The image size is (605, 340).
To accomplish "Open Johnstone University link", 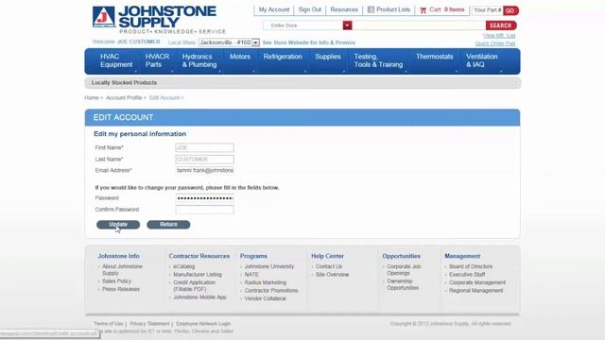I will pyautogui.click(x=268, y=266).
